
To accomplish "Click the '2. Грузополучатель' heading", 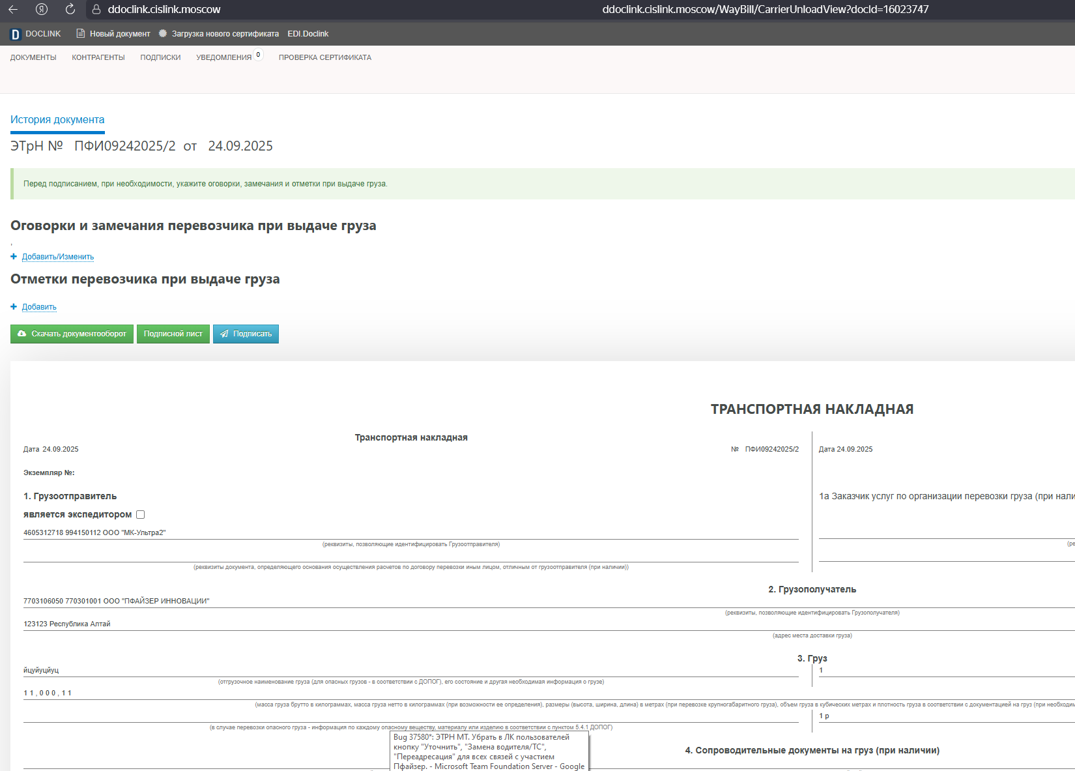I will (812, 589).
